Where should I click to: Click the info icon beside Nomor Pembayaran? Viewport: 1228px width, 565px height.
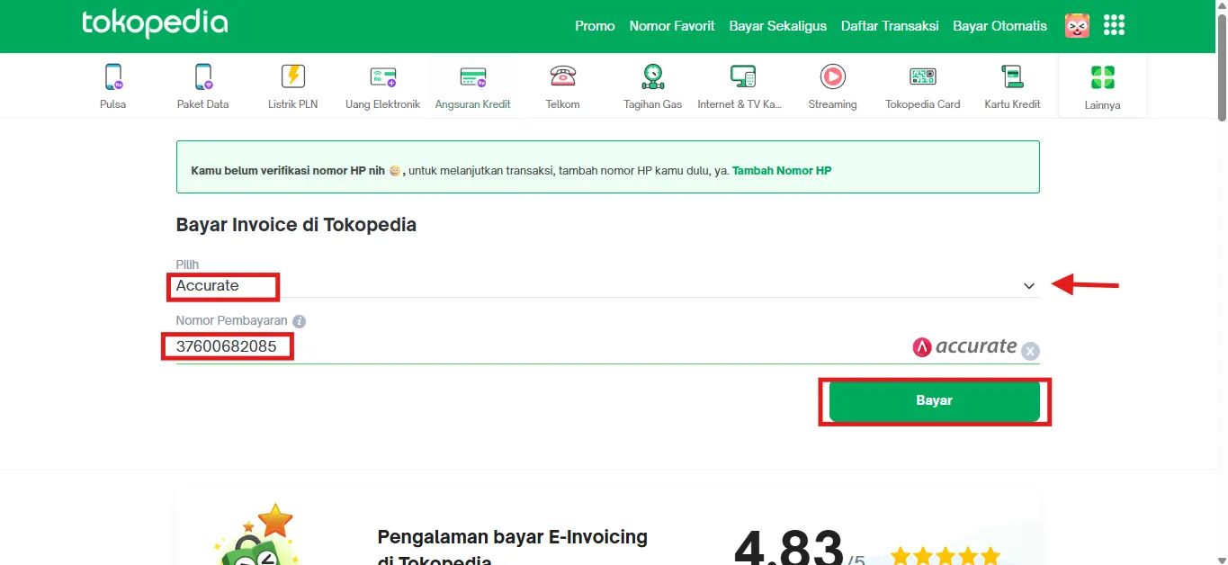click(298, 320)
